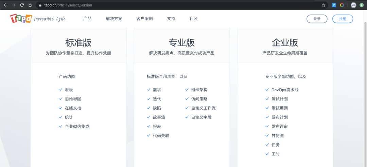Open the 支持 menu
367x167 pixels.
pos(171,19)
